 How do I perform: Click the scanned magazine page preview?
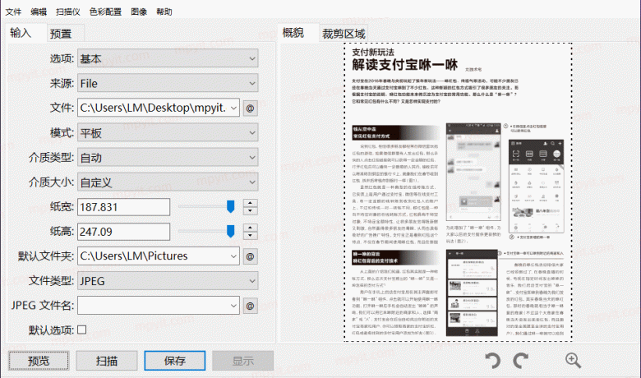[458, 192]
